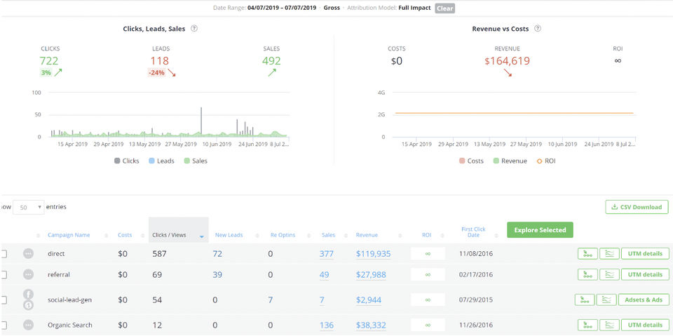Open the 377 sales link for direct
Viewport: 673px width, 336px height.
(x=326, y=254)
